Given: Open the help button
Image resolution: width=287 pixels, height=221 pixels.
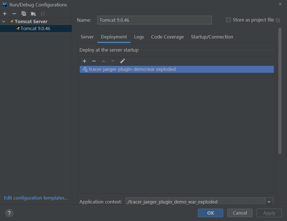Looking at the screenshot, I should (x=9, y=213).
